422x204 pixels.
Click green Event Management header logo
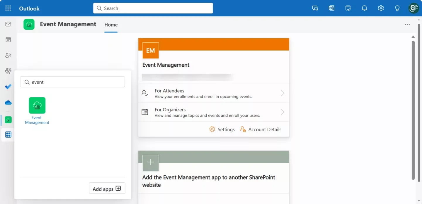click(29, 25)
